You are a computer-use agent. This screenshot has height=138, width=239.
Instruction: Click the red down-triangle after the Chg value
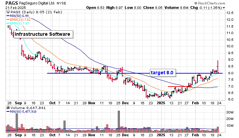[224, 8]
